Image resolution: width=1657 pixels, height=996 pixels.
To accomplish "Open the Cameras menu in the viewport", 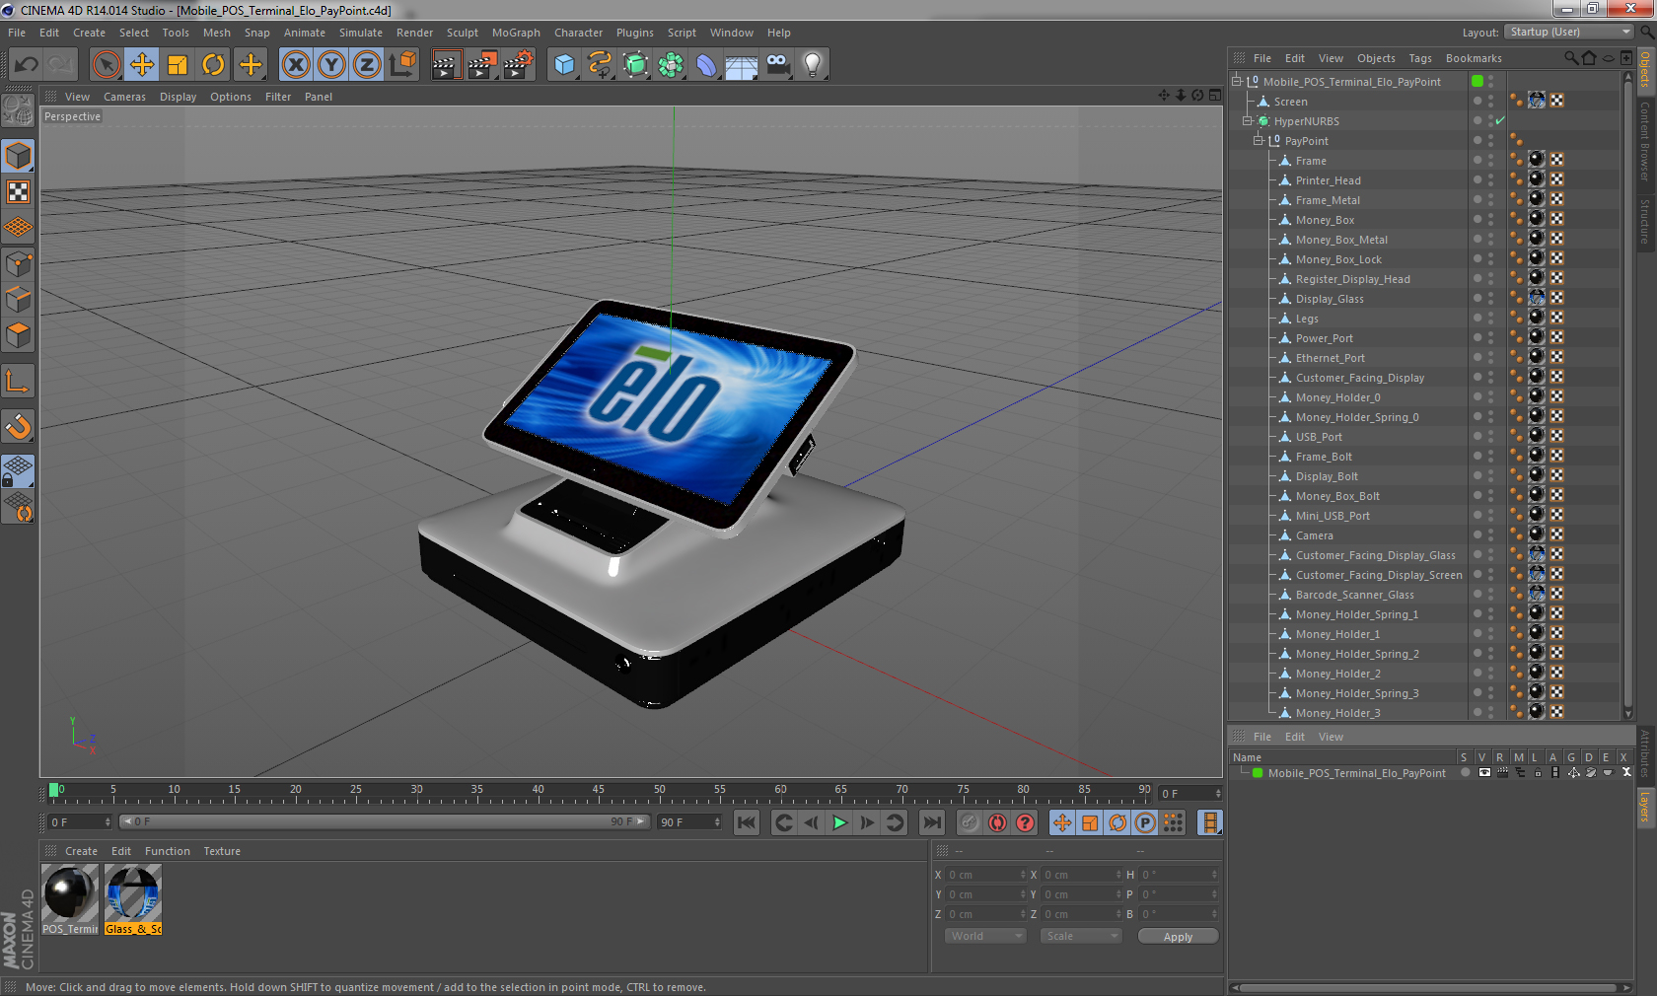I will [x=124, y=97].
